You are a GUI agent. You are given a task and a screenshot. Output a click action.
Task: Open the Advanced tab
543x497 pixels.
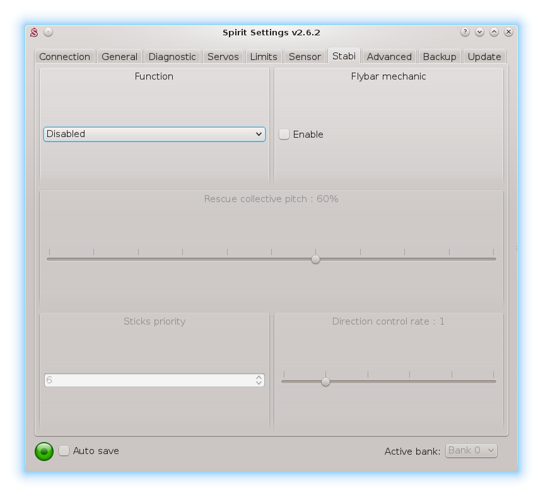[x=389, y=57]
